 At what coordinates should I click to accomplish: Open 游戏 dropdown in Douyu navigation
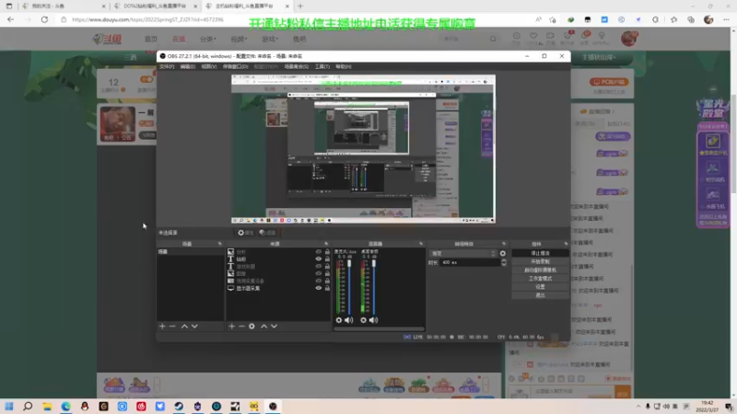270,39
